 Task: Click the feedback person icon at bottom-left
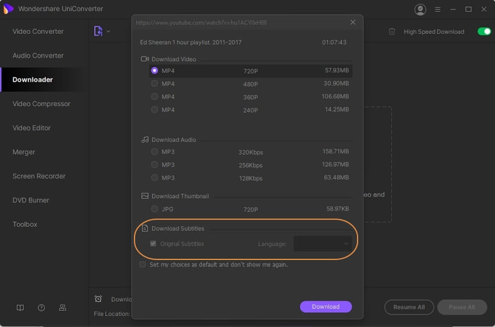(x=62, y=307)
